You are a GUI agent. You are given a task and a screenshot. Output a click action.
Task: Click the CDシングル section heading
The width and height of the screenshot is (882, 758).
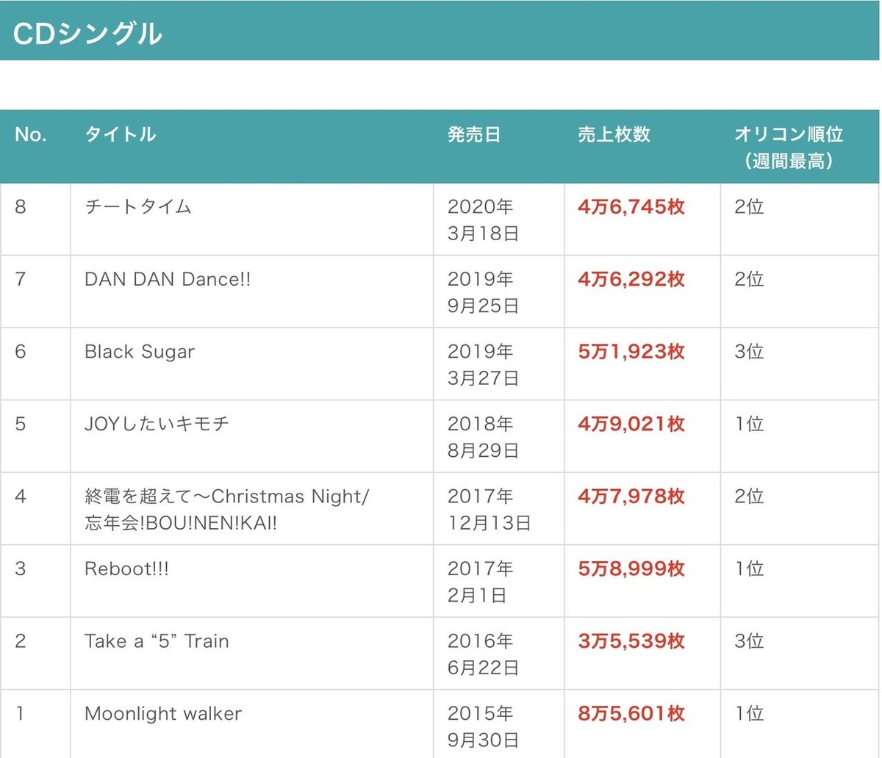tap(88, 34)
